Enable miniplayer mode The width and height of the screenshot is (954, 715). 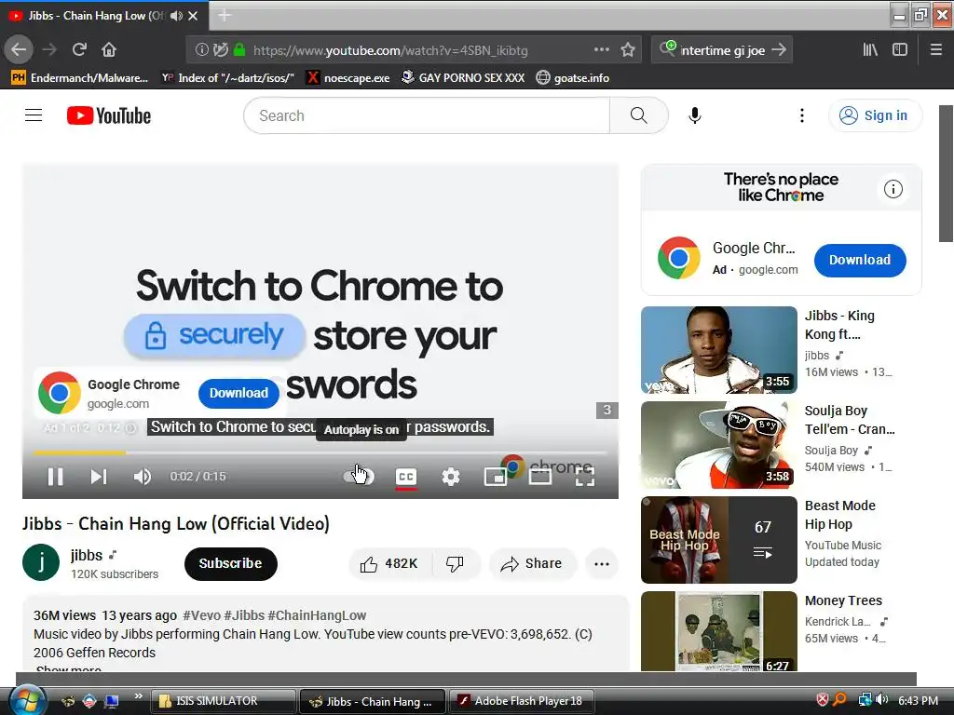[x=496, y=477]
